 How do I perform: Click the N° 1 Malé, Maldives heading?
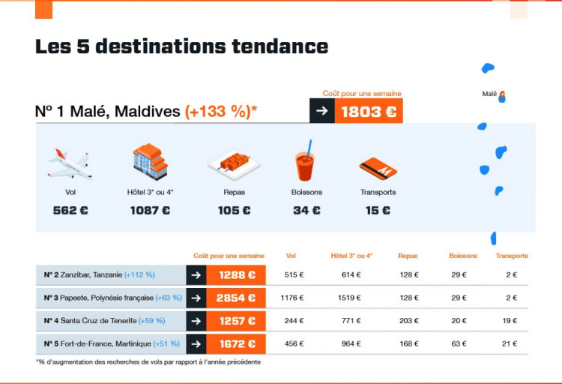pyautogui.click(x=146, y=111)
